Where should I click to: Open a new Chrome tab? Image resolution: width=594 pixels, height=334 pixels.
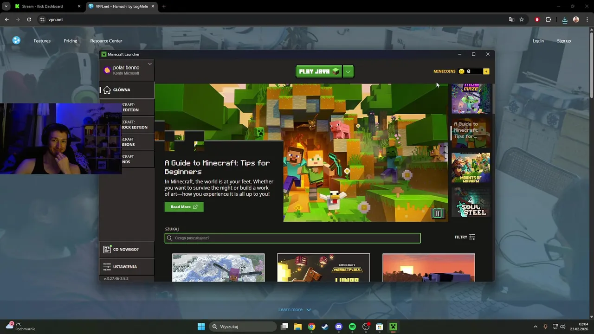coord(163,6)
